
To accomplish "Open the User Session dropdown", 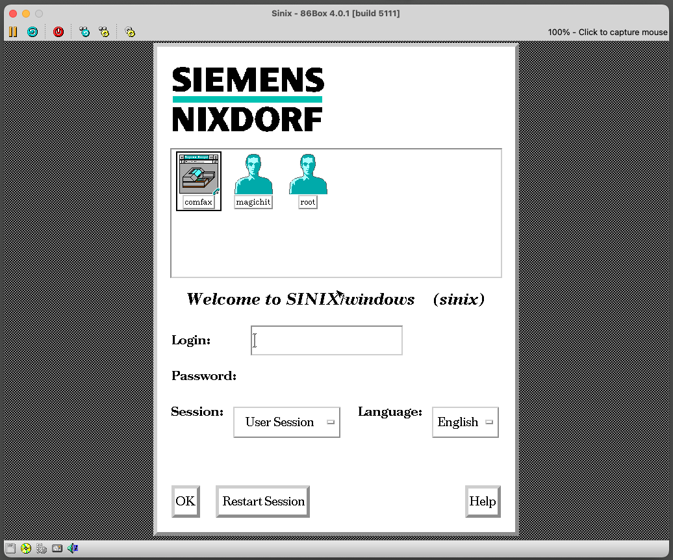I will click(x=286, y=422).
